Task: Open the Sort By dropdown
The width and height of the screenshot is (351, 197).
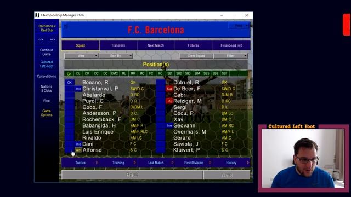Action: (x=116, y=56)
